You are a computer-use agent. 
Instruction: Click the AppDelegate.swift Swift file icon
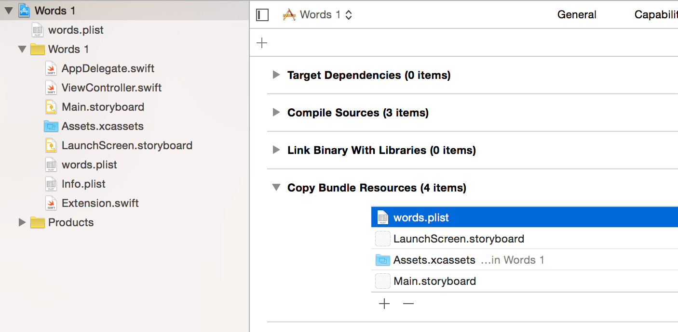51,68
